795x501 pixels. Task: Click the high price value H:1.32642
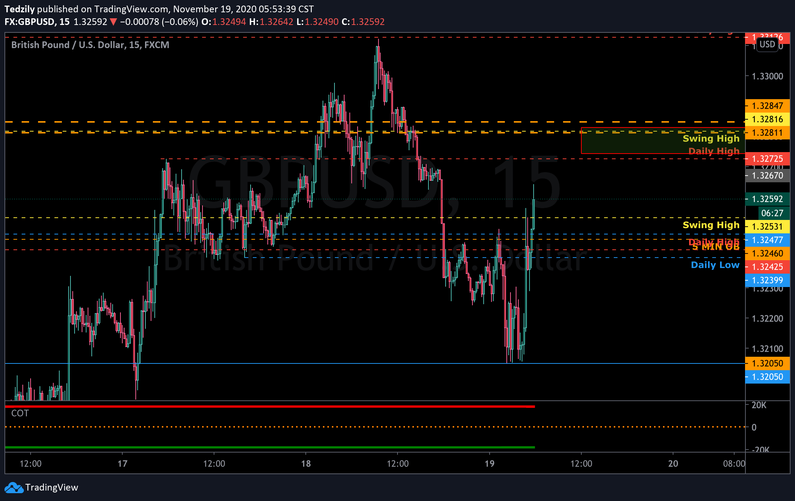[271, 22]
